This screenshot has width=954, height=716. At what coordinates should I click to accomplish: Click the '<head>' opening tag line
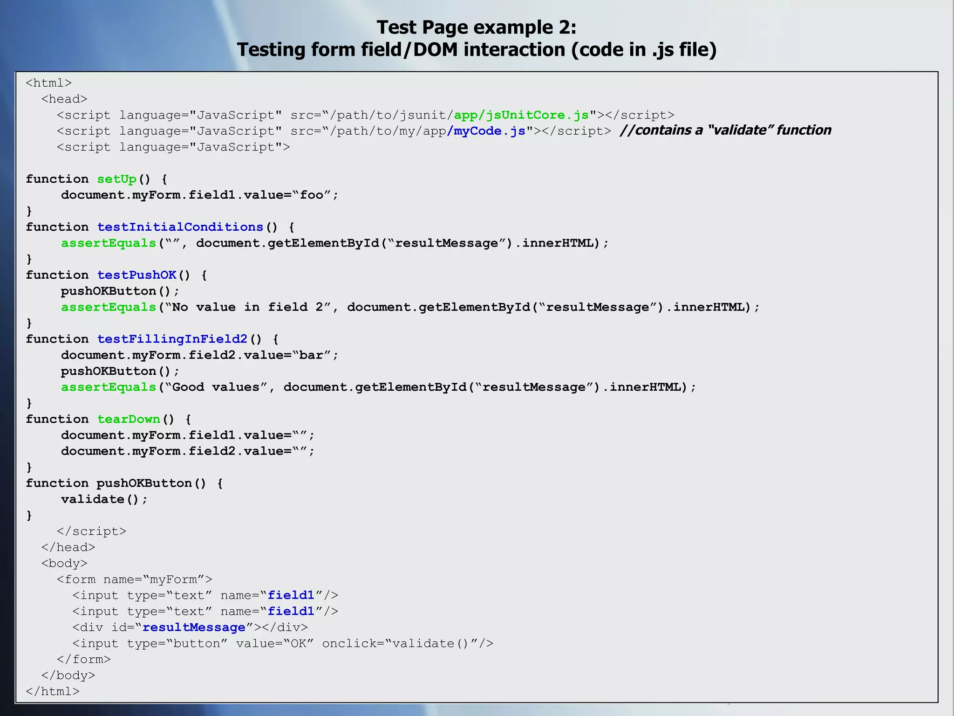[x=64, y=99]
